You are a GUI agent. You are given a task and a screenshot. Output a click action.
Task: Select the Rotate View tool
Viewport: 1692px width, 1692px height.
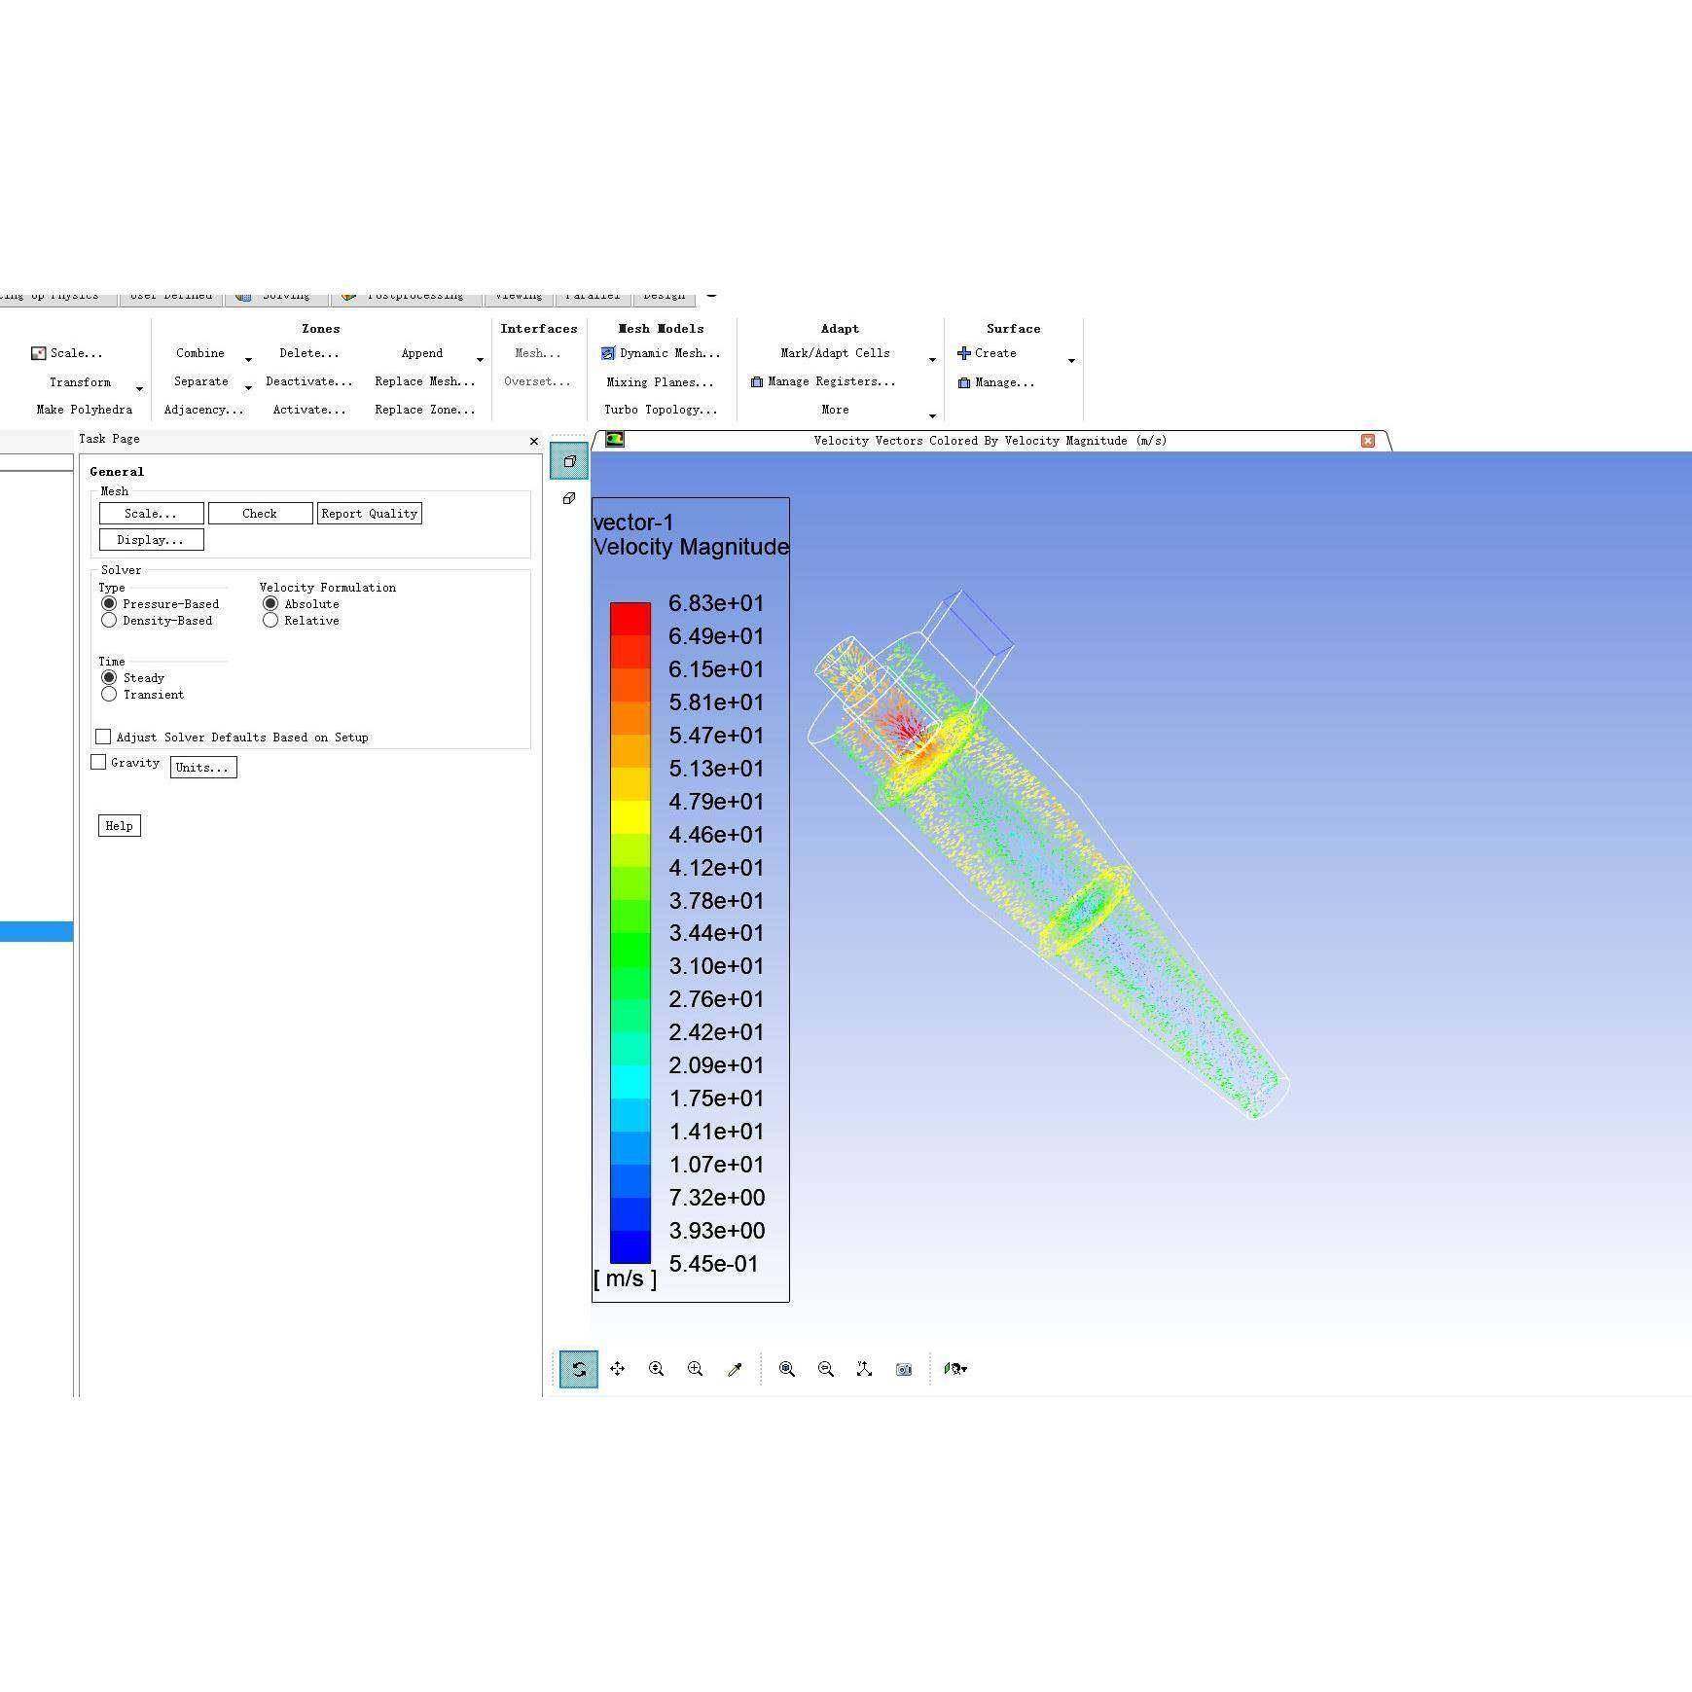[x=579, y=1369]
